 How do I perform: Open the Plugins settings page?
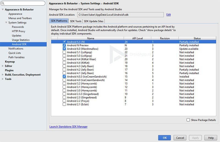click(x=9, y=70)
